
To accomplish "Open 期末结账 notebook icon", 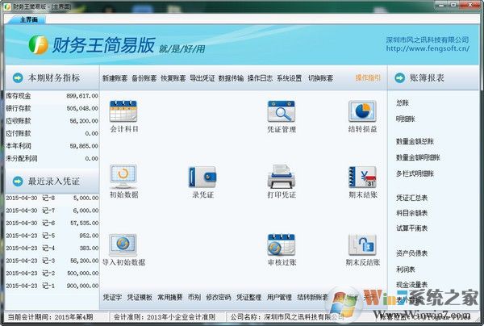I will point(362,177).
